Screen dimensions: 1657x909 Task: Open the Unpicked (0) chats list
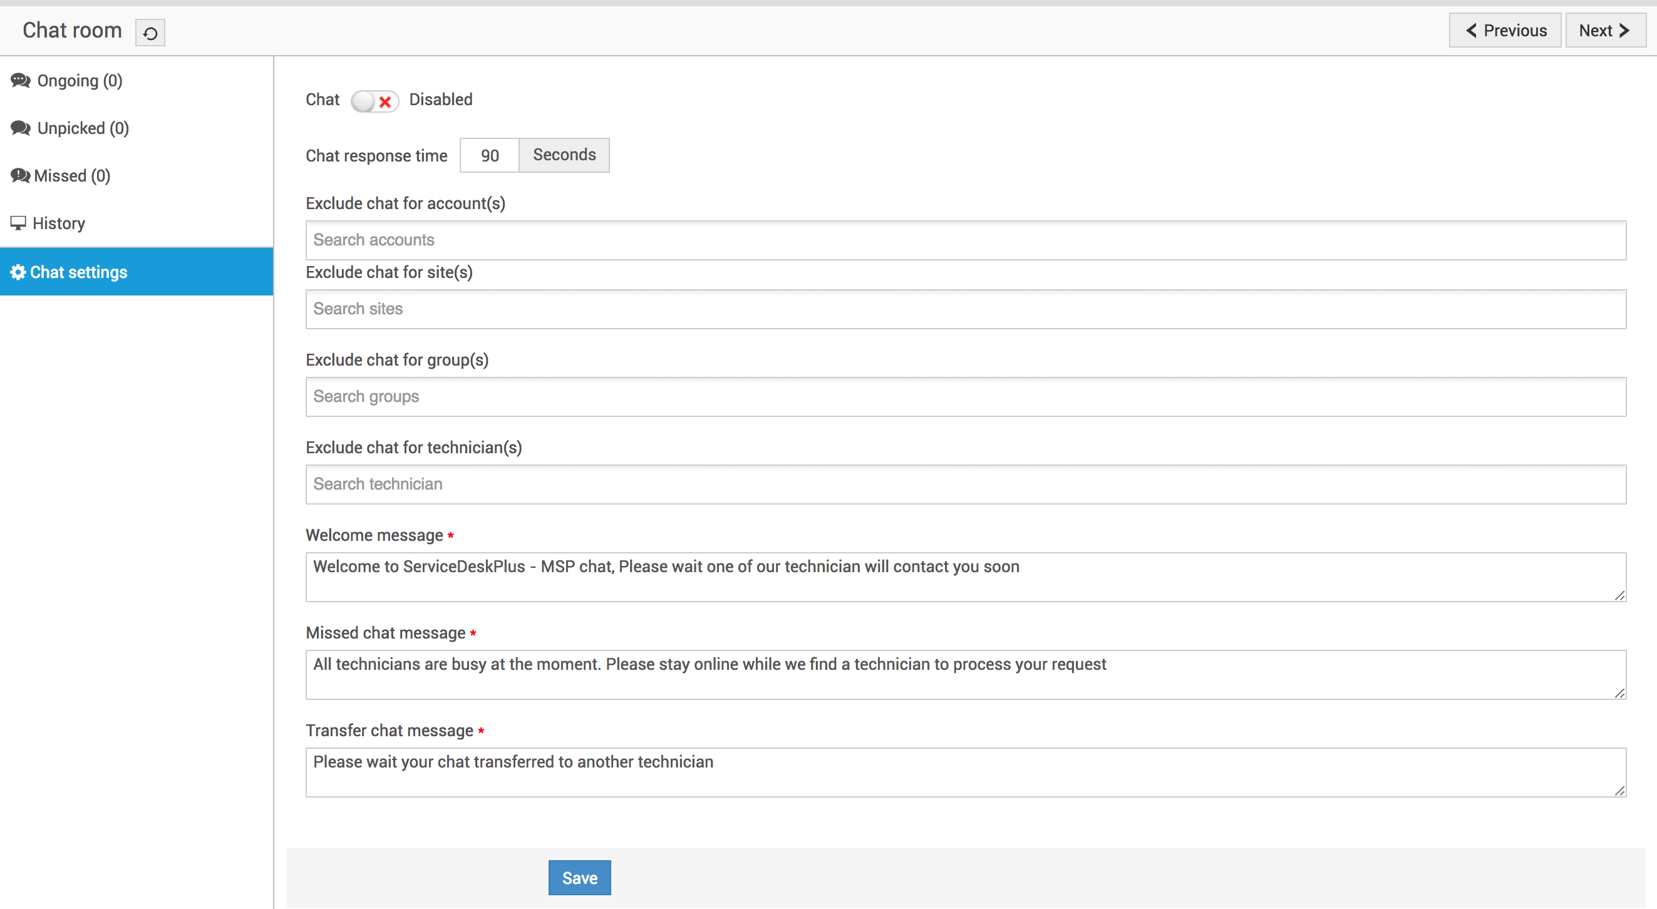tap(83, 128)
